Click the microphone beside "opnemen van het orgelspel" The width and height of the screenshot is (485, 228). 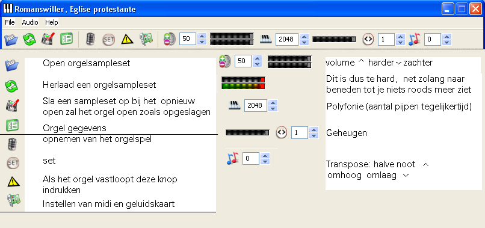[12, 144]
